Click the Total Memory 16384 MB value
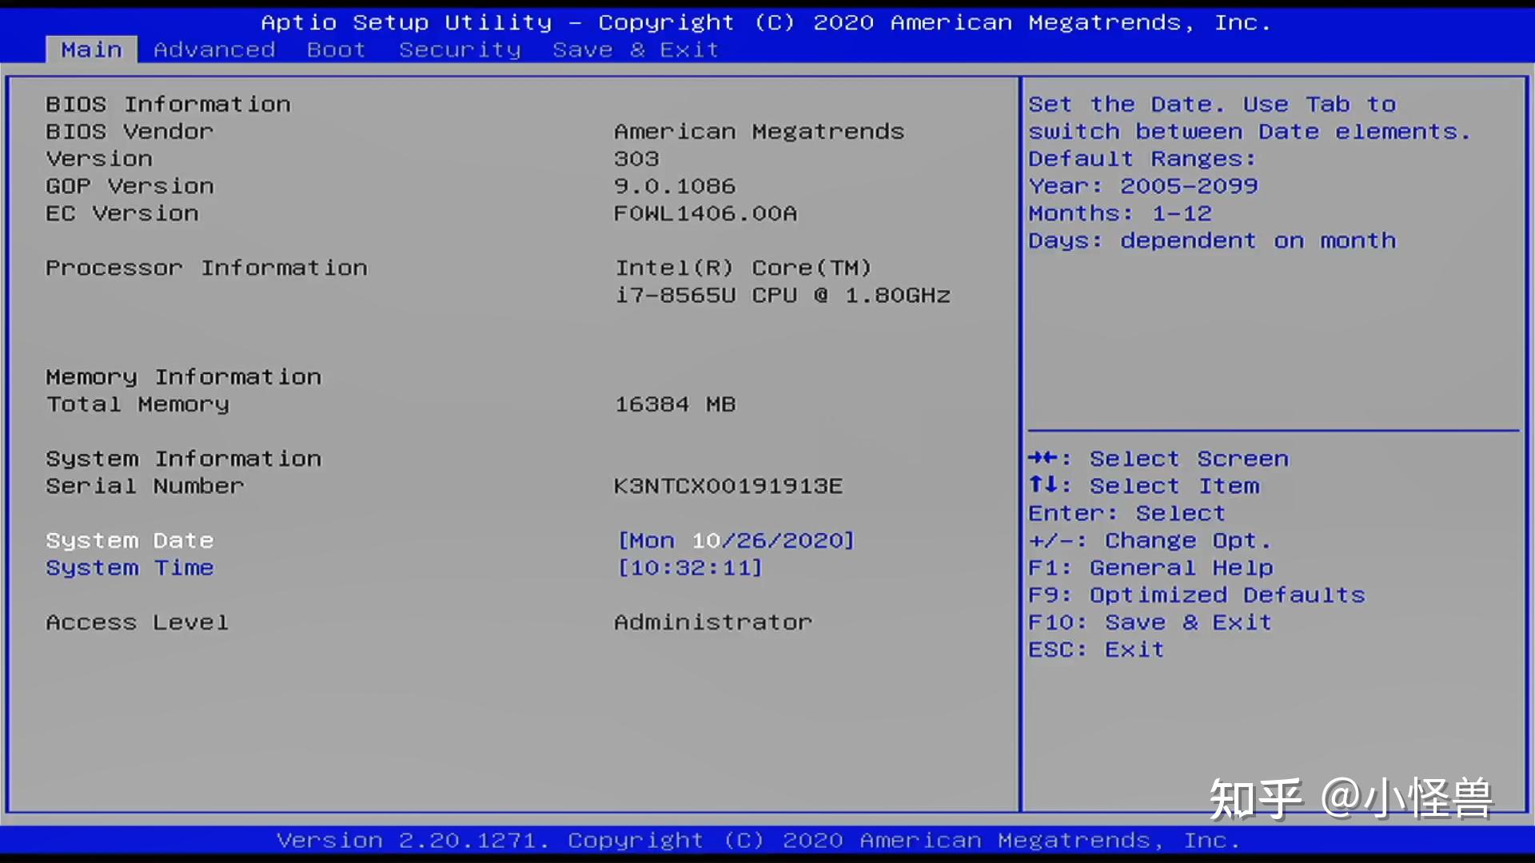The width and height of the screenshot is (1535, 863). [x=675, y=404]
